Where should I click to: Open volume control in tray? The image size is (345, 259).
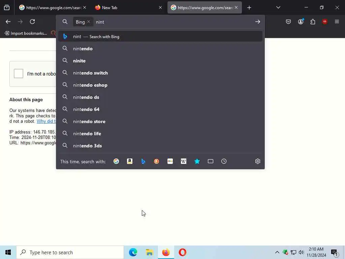[x=301, y=252]
